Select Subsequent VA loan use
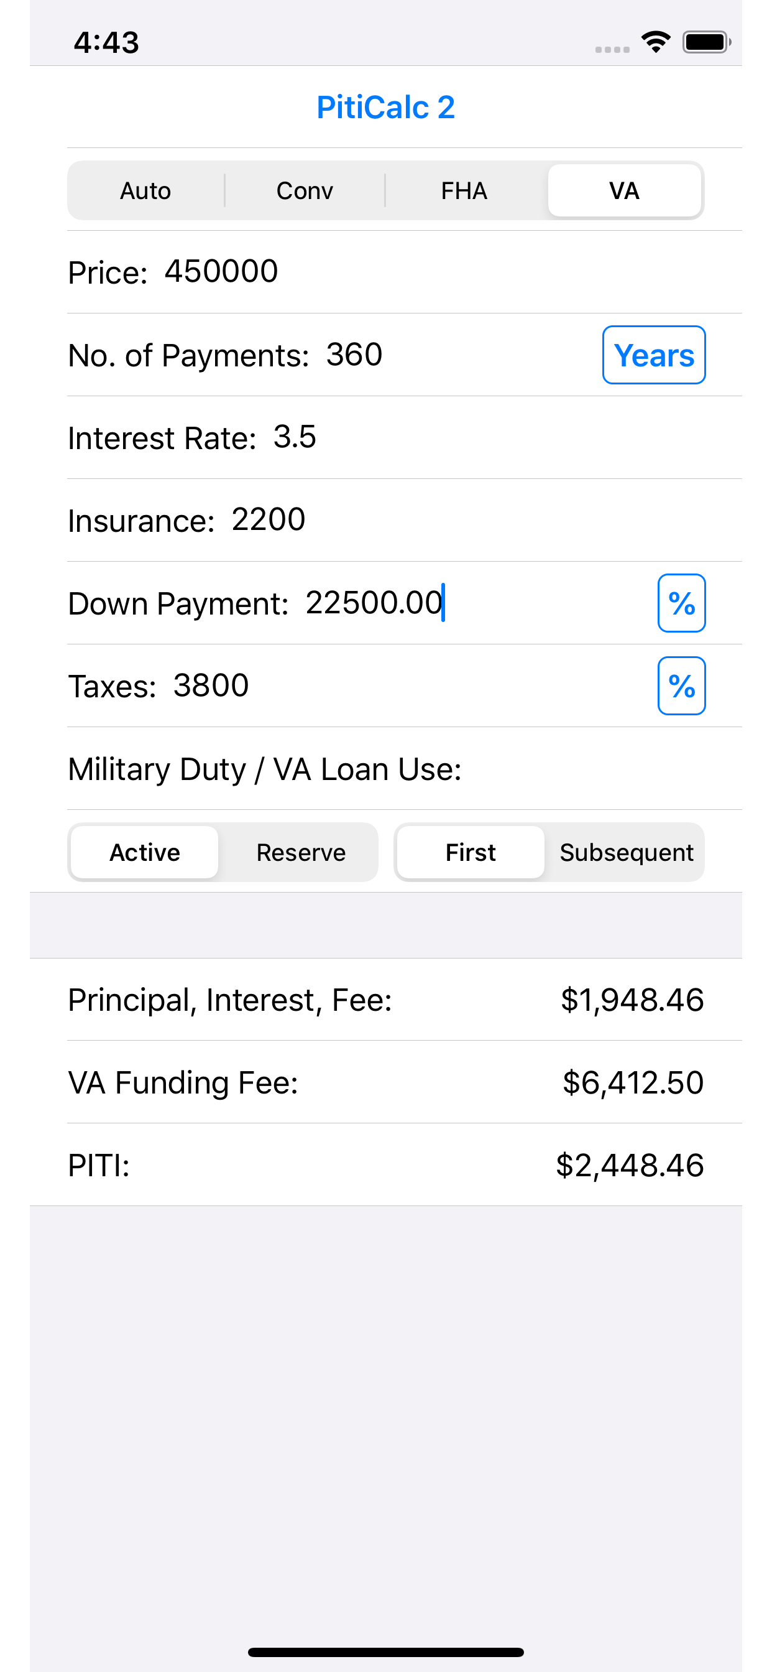The image size is (772, 1672). 626,852
